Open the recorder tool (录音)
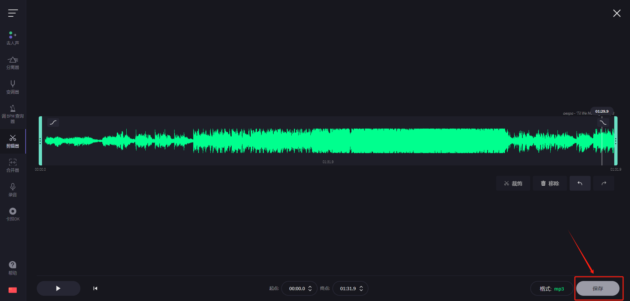Viewport: 630px width, 301px height. [13, 190]
